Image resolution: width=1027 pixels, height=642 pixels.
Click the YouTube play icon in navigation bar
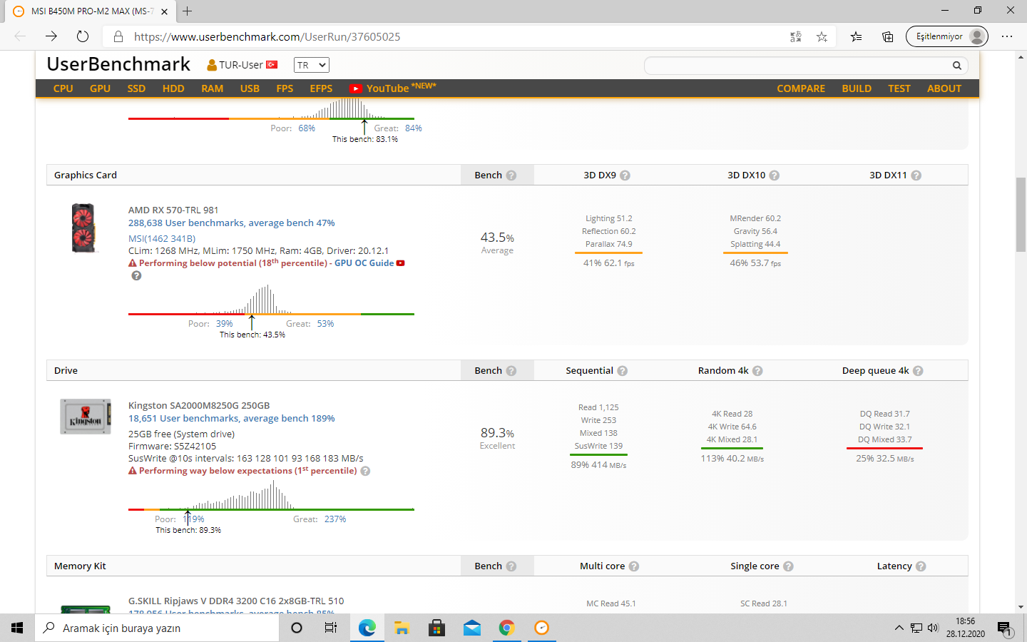pos(355,88)
